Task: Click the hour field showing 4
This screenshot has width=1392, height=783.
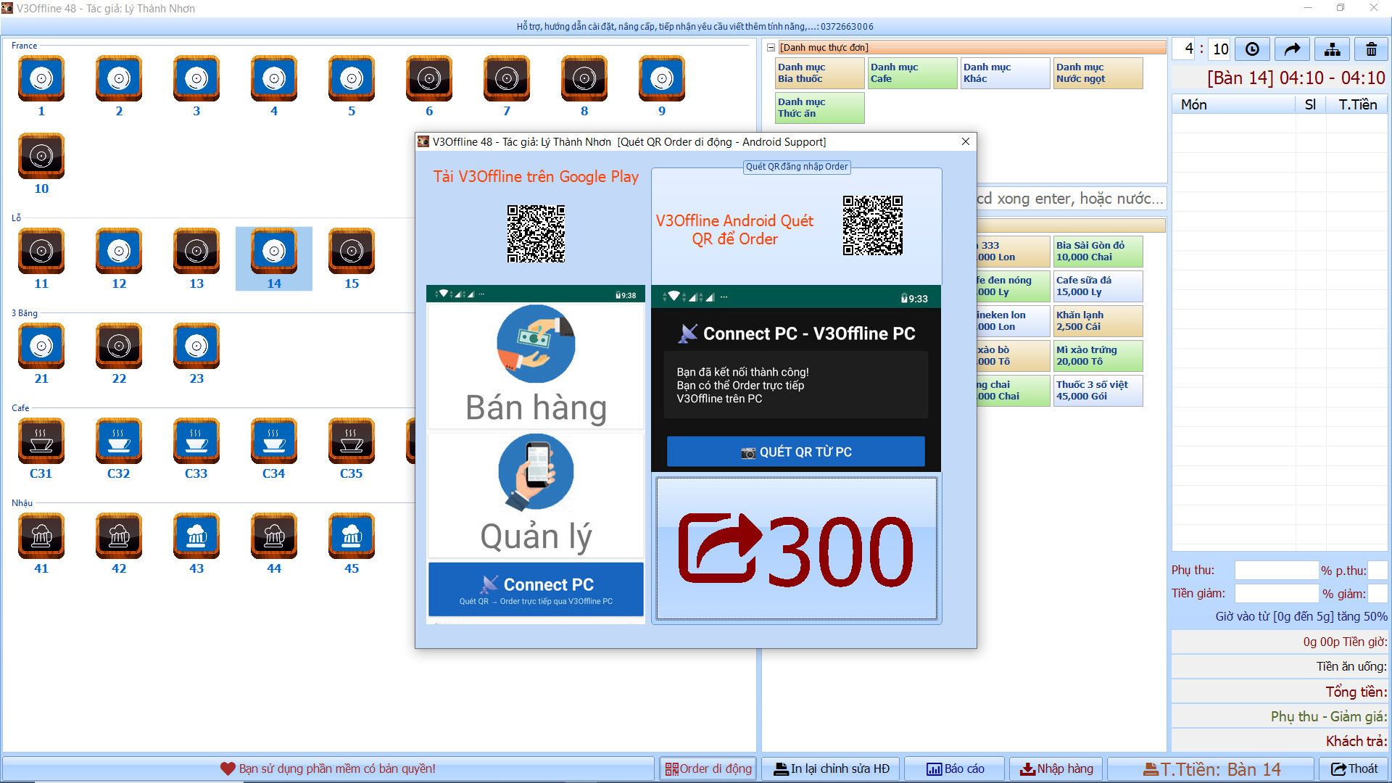Action: pyautogui.click(x=1184, y=49)
